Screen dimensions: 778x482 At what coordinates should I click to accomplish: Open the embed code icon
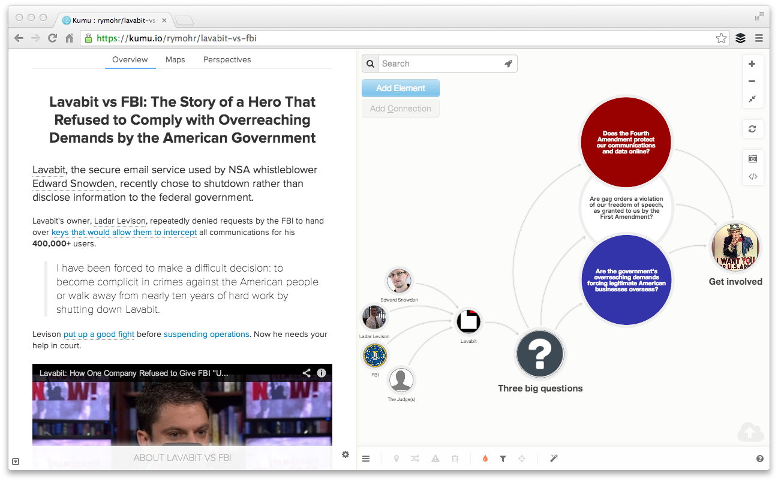752,176
